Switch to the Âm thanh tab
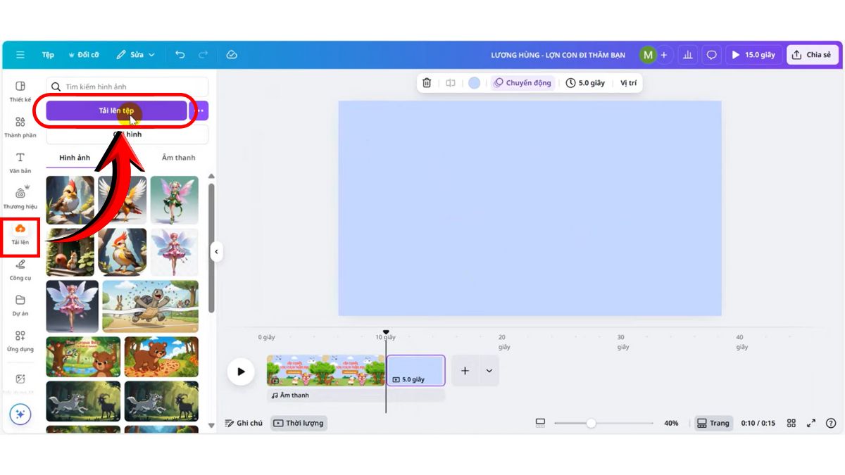 177,158
